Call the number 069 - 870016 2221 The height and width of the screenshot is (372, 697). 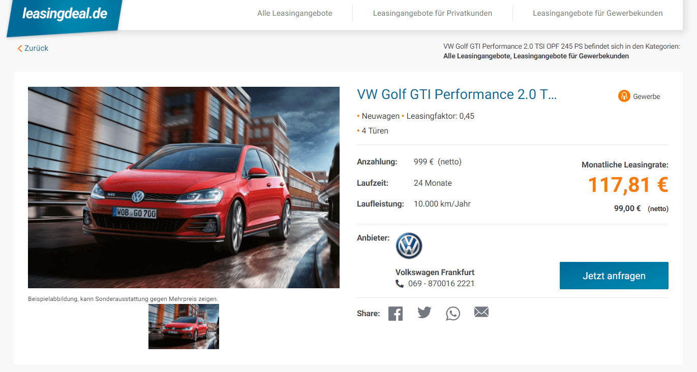tap(441, 284)
